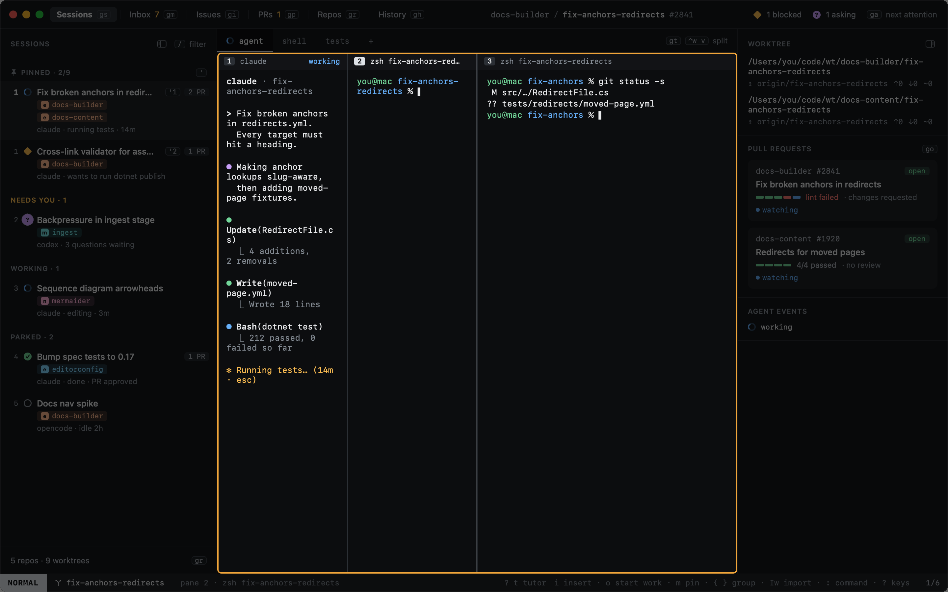This screenshot has width=948, height=592.
Task: Click the gr shortcut next to 5 repos
Action: tap(199, 560)
